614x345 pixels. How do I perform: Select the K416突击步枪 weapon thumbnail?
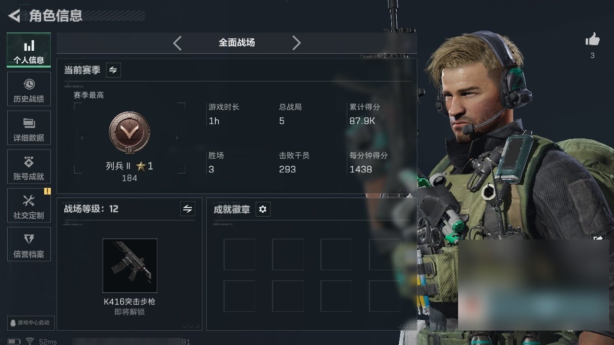point(130,265)
